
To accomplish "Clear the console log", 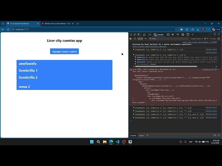I will coord(135,39).
